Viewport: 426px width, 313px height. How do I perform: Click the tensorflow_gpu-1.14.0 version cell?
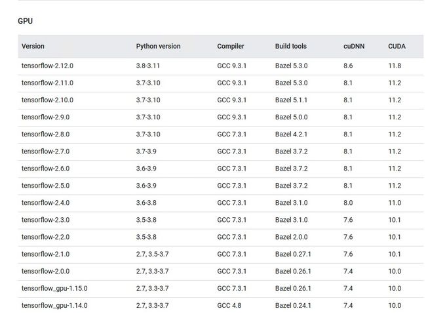point(54,306)
